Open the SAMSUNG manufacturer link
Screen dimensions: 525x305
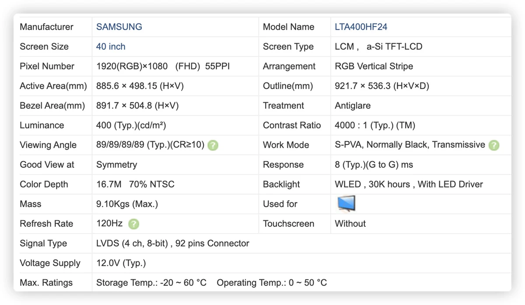click(119, 27)
